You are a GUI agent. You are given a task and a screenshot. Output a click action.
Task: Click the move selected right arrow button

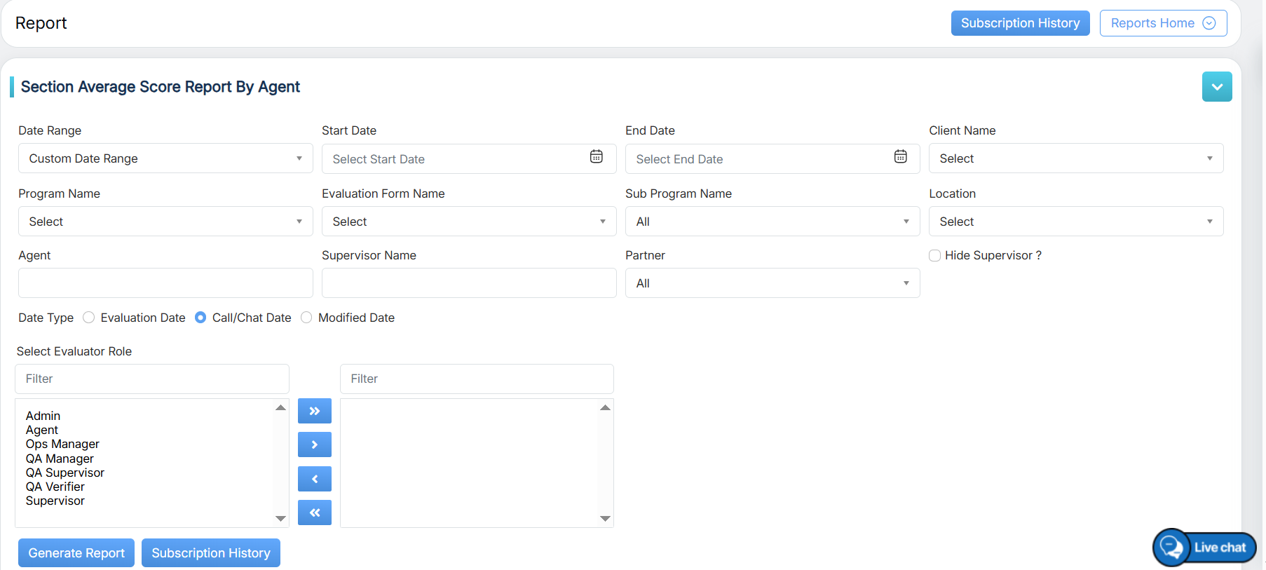[x=314, y=445]
